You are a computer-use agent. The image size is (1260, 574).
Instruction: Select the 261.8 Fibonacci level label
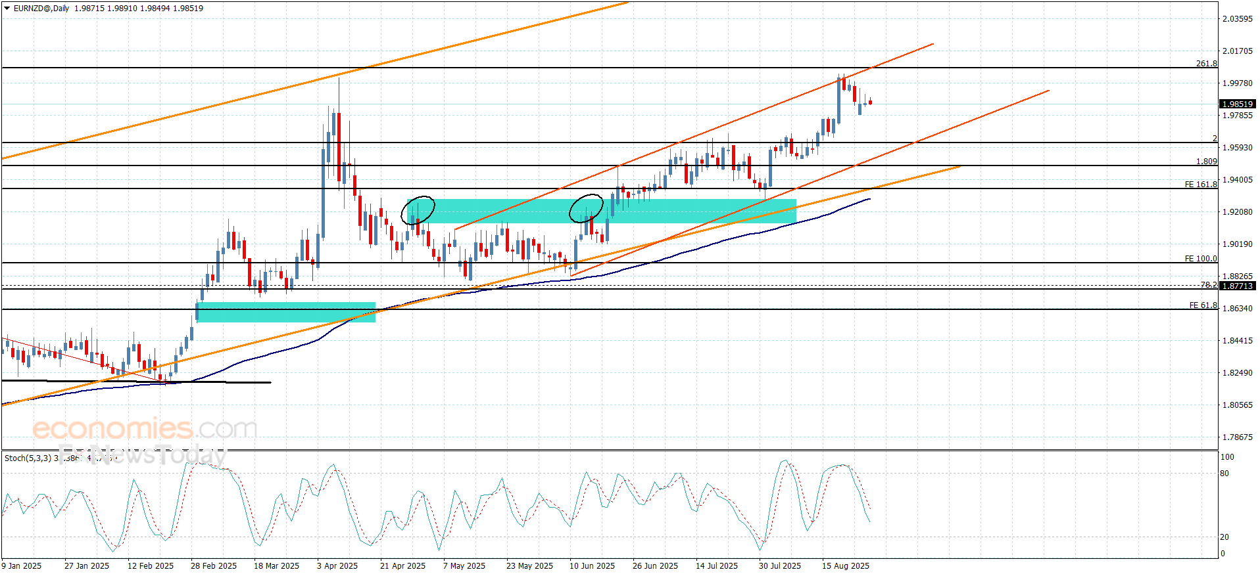click(1206, 64)
